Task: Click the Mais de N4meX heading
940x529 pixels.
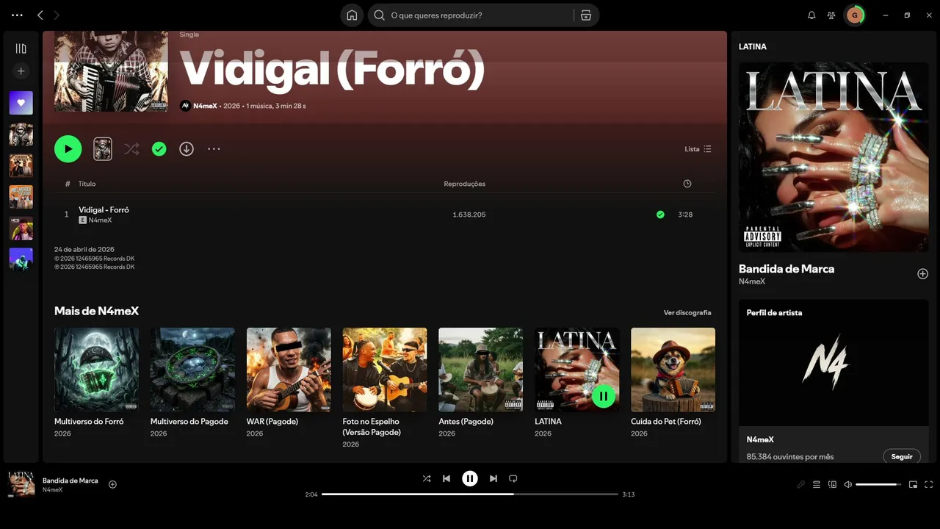Action: [96, 312]
